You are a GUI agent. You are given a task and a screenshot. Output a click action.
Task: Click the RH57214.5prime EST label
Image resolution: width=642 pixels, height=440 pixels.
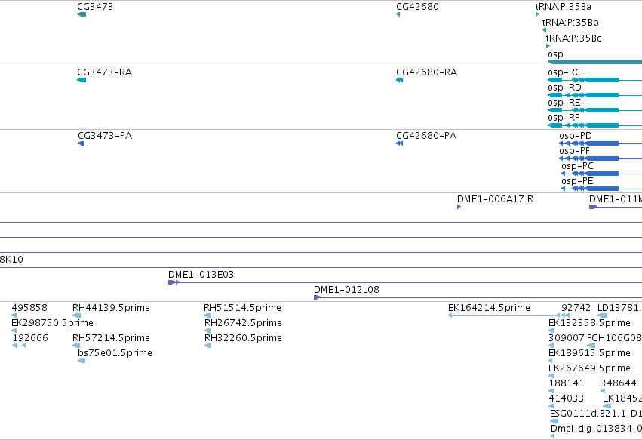[x=111, y=338]
